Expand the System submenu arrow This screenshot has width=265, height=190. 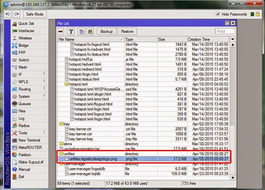click(x=44, y=96)
